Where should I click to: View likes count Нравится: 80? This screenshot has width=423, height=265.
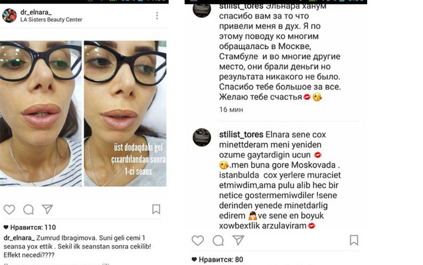(x=217, y=260)
